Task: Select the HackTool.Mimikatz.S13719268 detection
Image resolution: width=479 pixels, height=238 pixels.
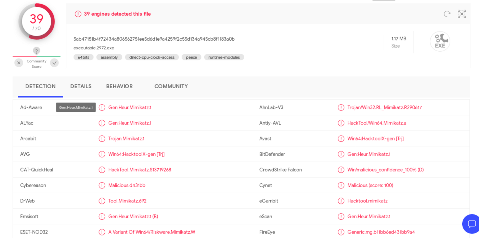Action: pyautogui.click(x=140, y=170)
